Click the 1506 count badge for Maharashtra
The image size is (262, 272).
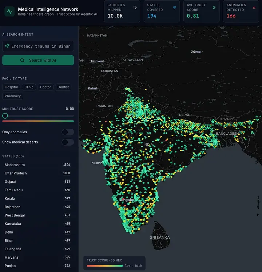pos(67,165)
